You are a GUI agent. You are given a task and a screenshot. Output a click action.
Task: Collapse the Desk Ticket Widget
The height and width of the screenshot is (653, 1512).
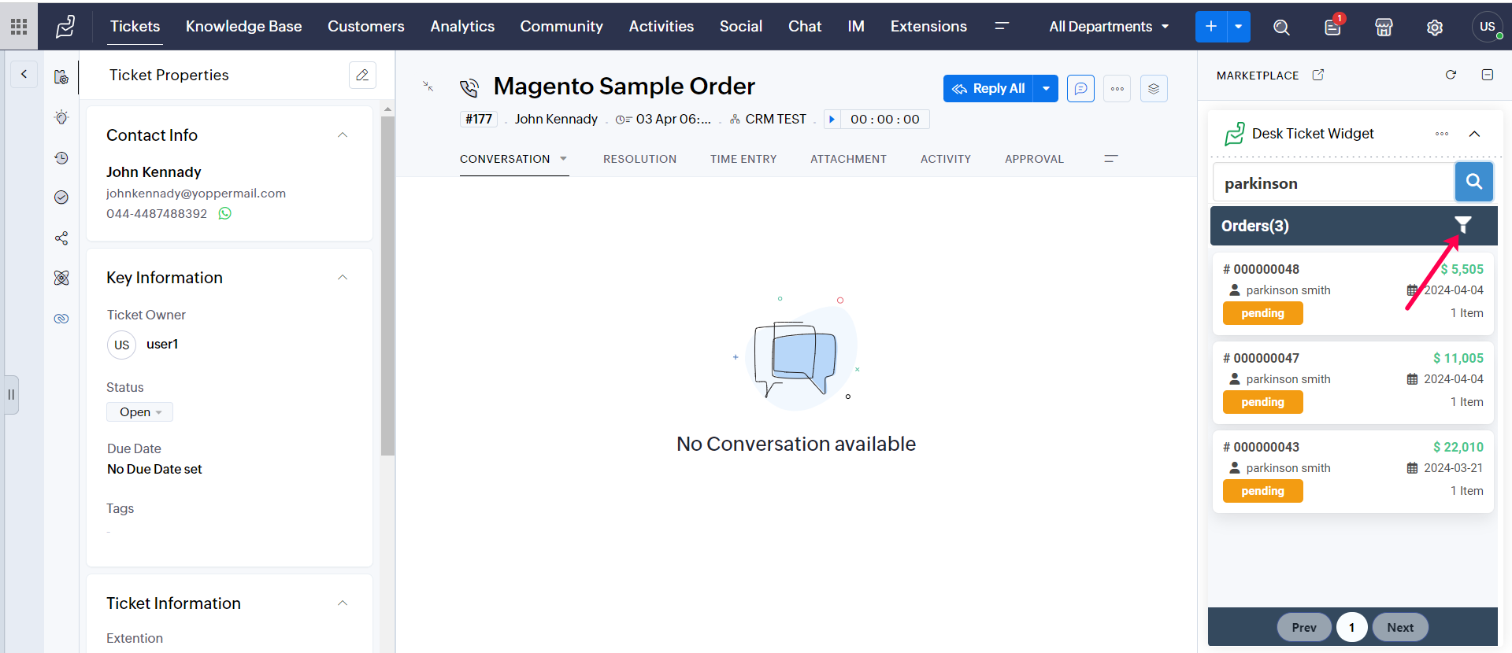pos(1474,134)
